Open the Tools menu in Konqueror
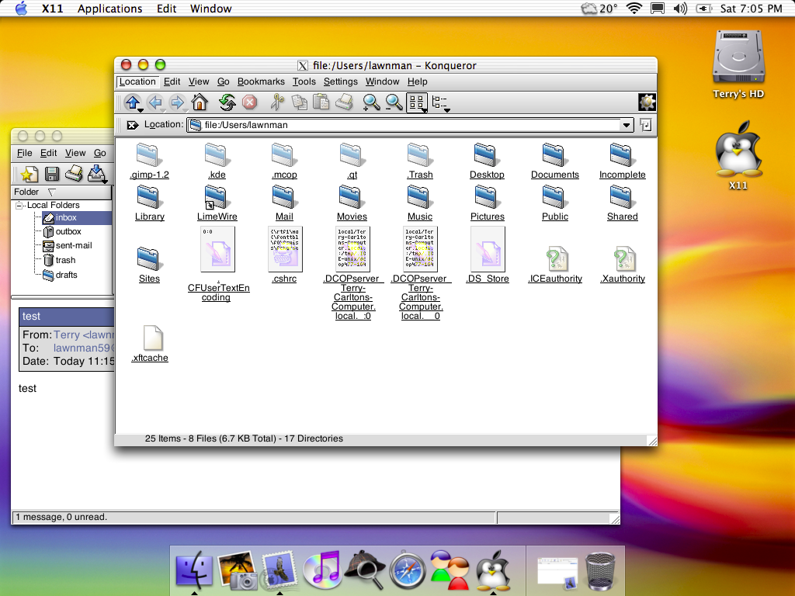The image size is (795, 596). (x=304, y=81)
